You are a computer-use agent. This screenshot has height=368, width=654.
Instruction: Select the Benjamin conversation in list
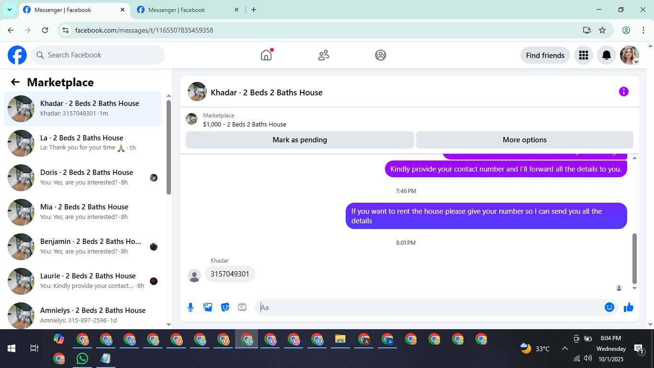83,247
